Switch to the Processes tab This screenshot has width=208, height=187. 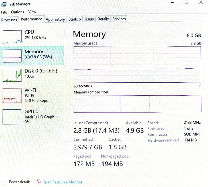9,20
